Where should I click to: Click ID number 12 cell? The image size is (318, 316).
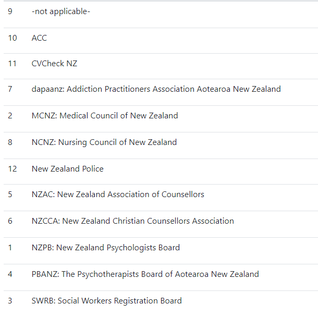click(x=13, y=169)
